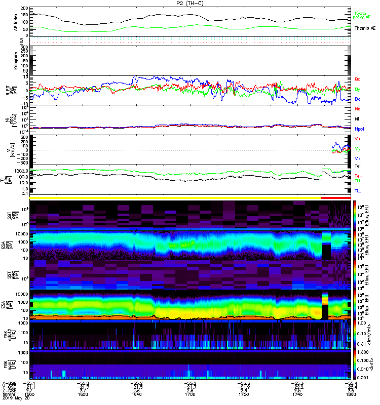Click the FBK nT color scale bar
380x405 pixels.
(x=355, y=364)
